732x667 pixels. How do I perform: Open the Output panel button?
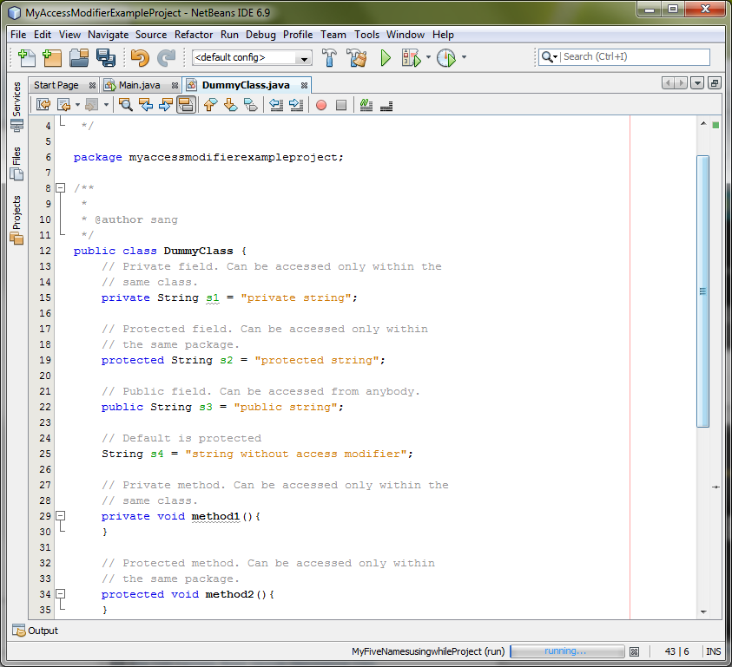pyautogui.click(x=36, y=631)
